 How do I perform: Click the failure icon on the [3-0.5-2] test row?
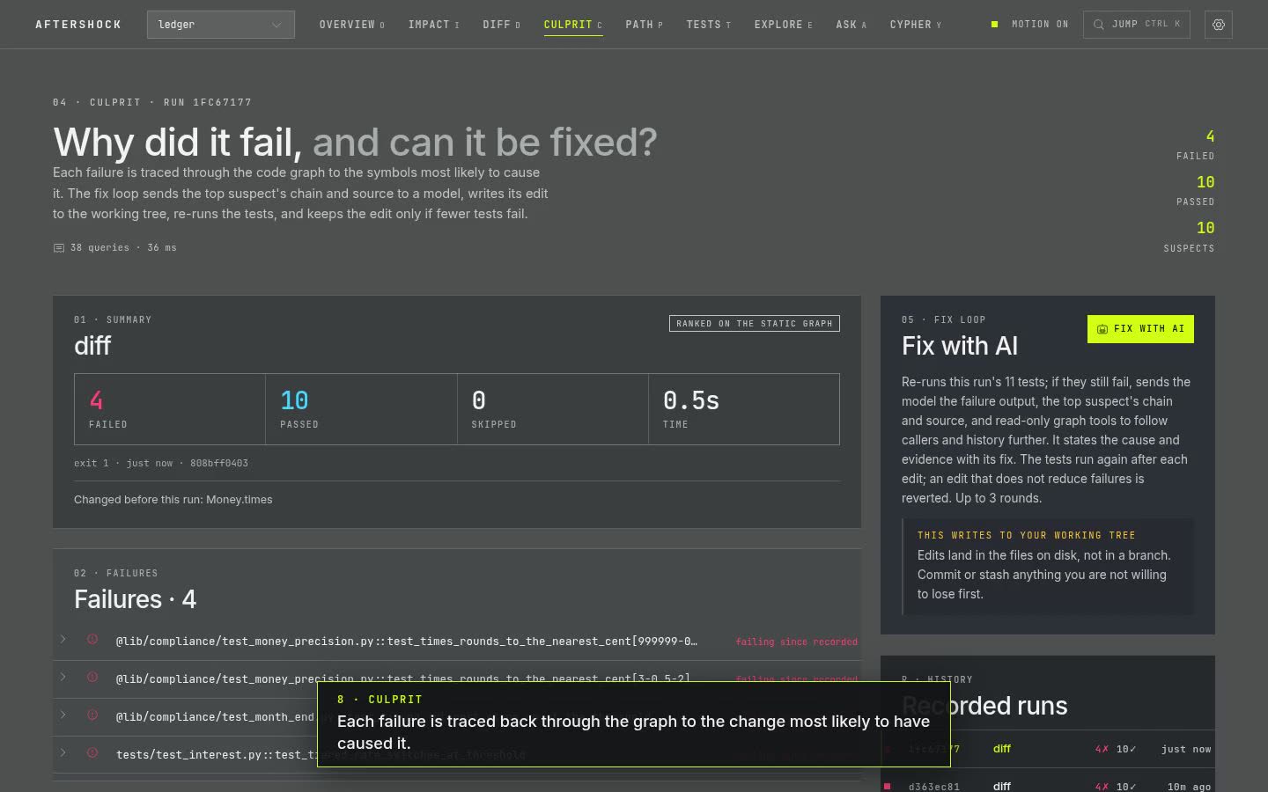[x=92, y=678]
